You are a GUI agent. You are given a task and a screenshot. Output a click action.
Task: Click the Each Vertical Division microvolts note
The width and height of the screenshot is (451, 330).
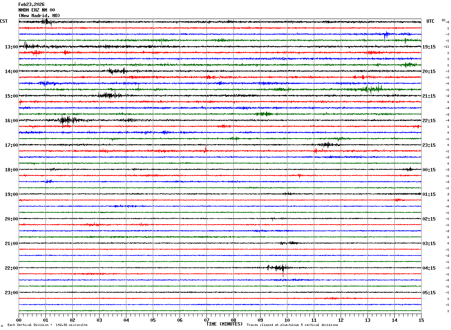[x=47, y=325]
